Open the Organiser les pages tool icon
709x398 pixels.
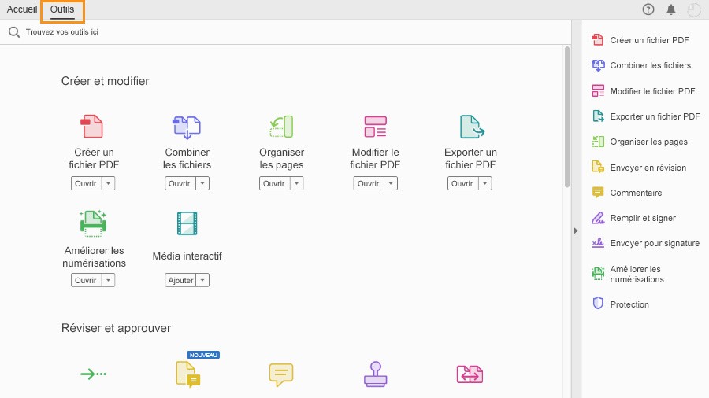pyautogui.click(x=281, y=127)
